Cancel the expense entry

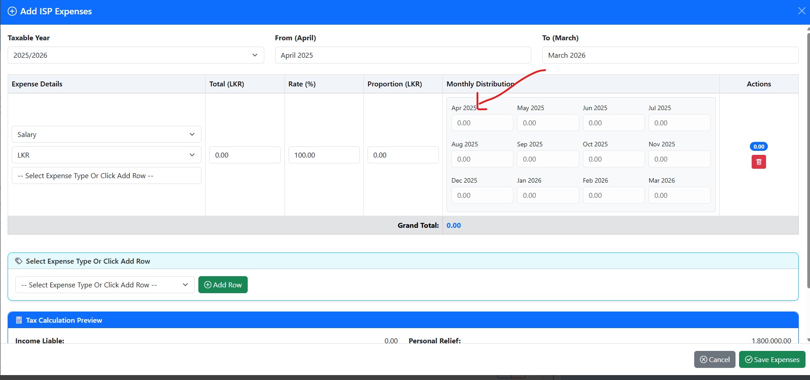pyautogui.click(x=714, y=359)
